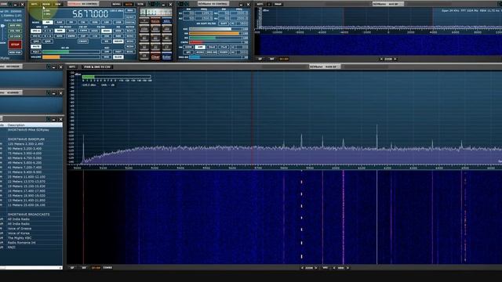The height and width of the screenshot is (282, 502).
Task: Select FM demodulation mode
Action: [x=71, y=23]
